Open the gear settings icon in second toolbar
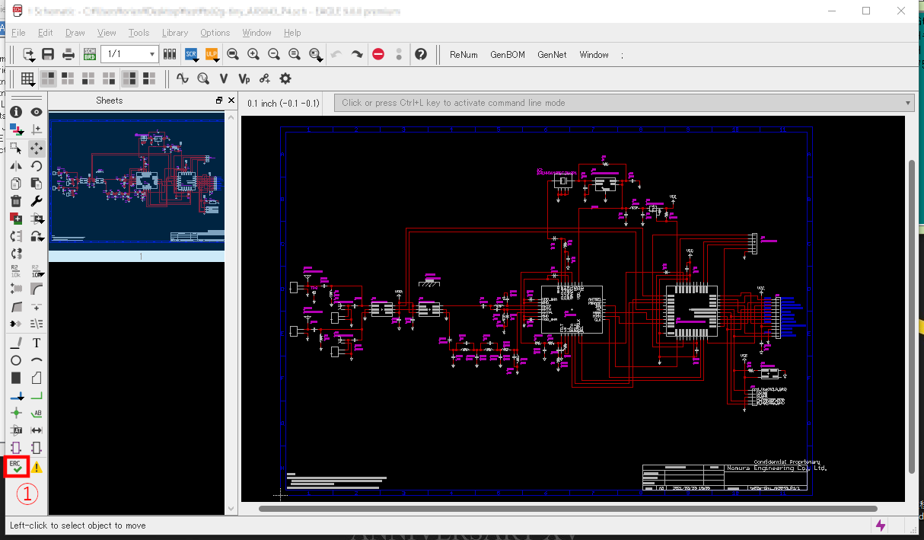This screenshot has height=540, width=924. (285, 78)
